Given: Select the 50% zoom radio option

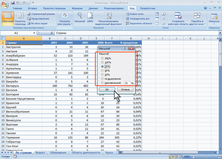Looking at the screenshot, I should pyautogui.click(x=103, y=70).
